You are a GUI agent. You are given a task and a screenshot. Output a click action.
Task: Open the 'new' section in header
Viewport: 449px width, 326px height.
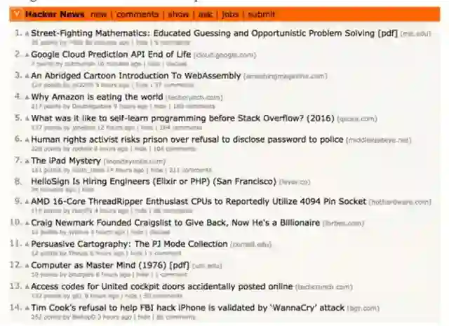click(98, 14)
